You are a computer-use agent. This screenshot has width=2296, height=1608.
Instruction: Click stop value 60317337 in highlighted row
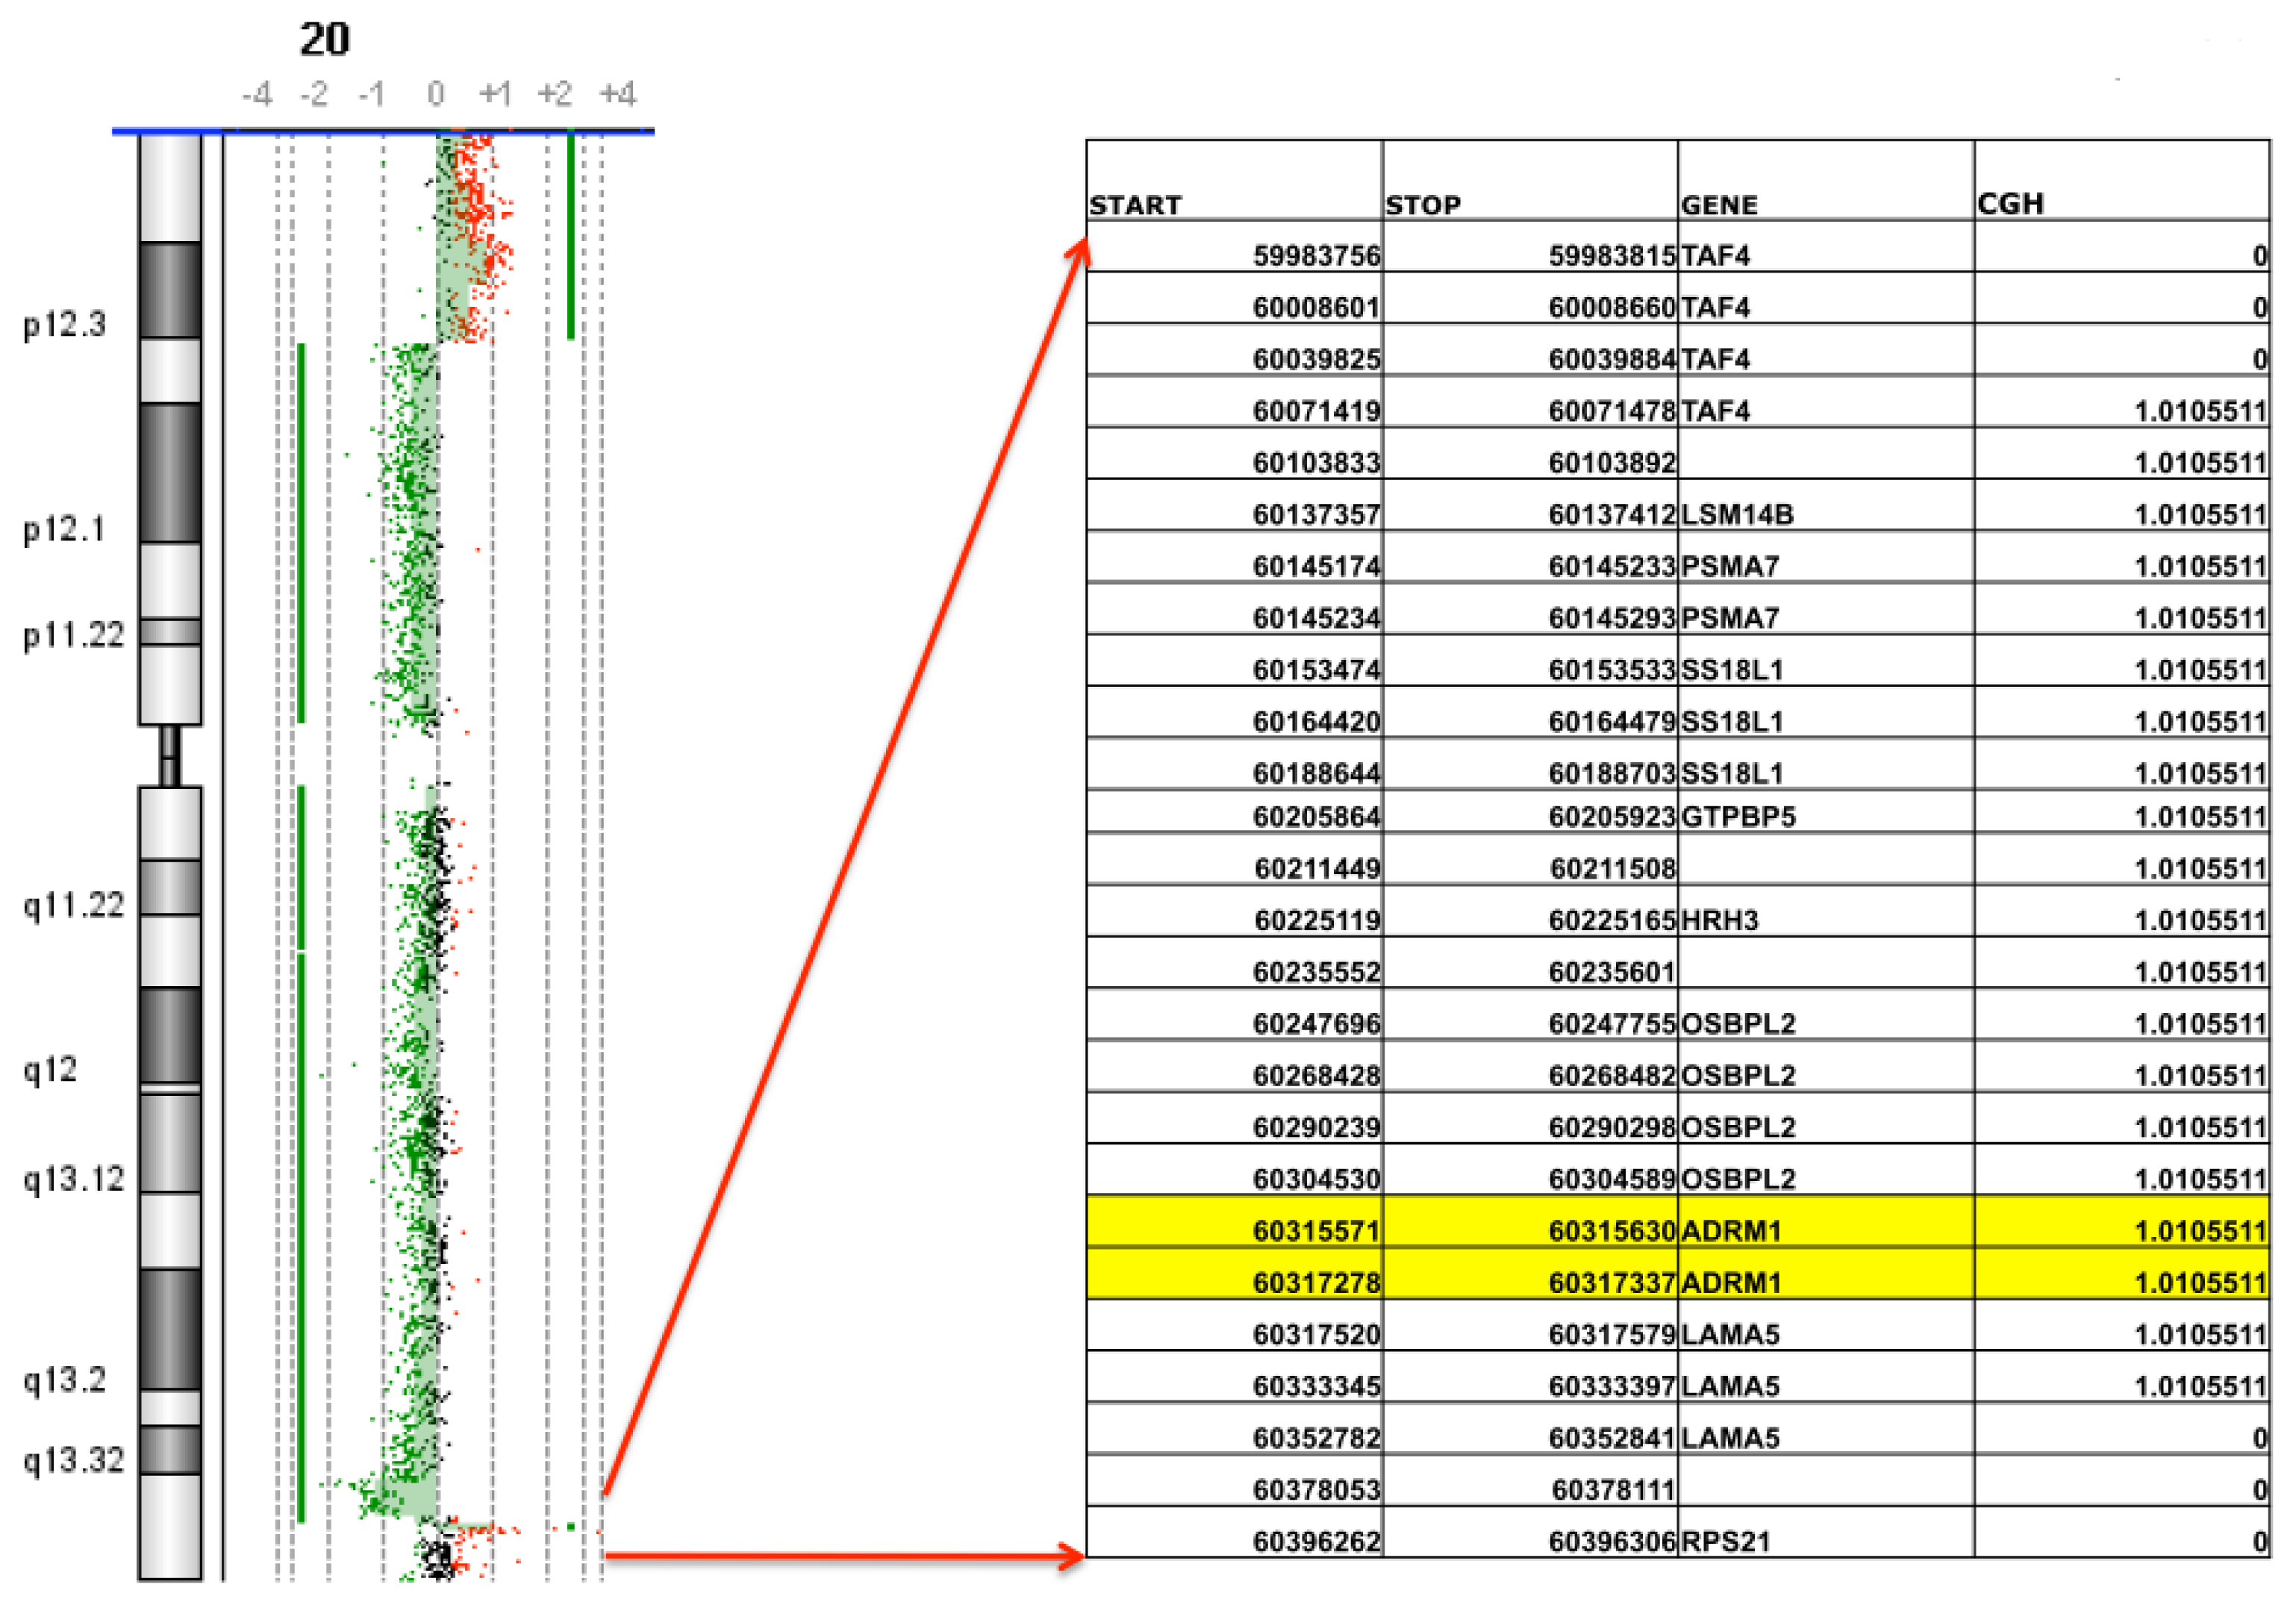(x=1611, y=1282)
